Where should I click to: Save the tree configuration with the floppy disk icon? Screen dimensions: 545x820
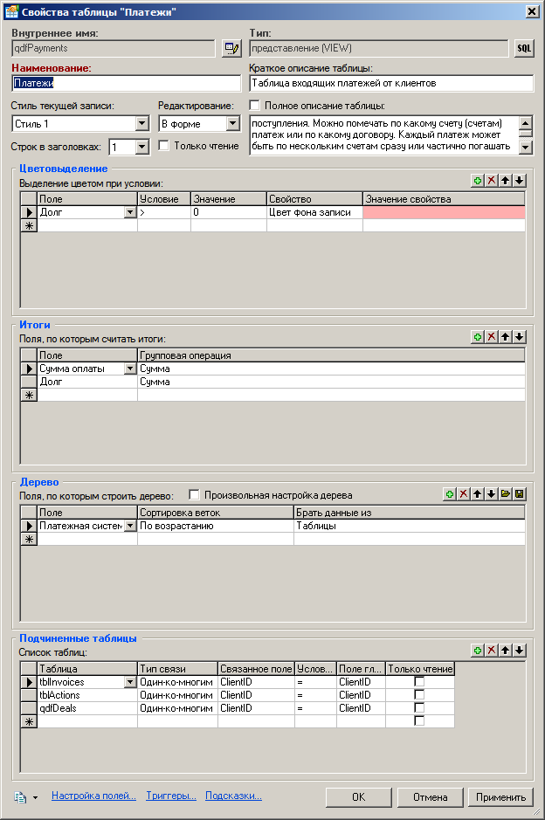point(519,494)
